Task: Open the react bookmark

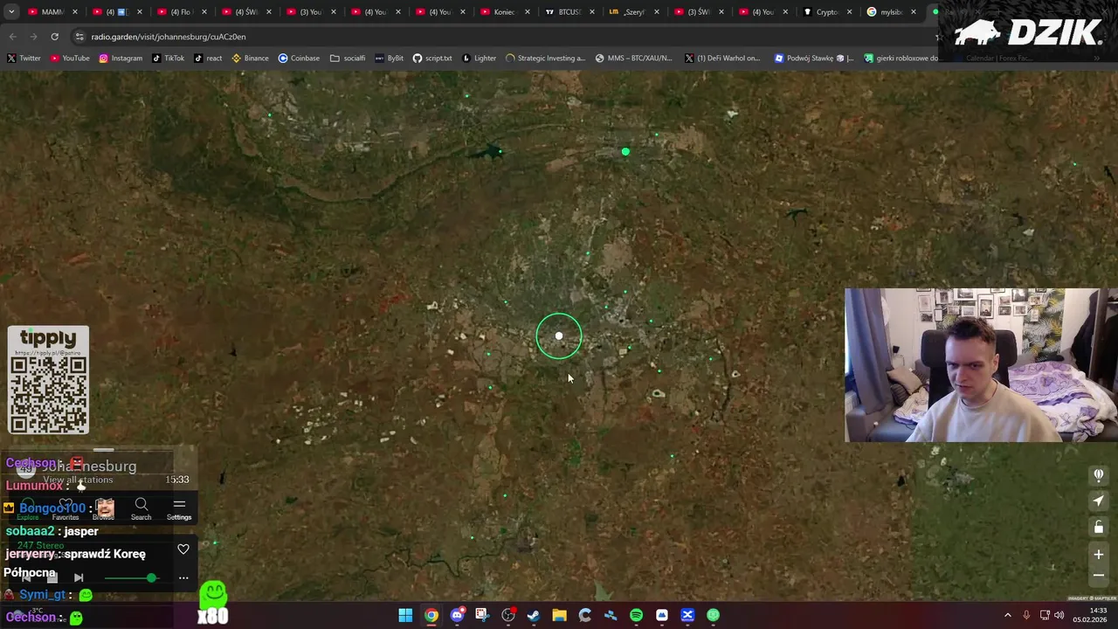Action: (208, 58)
